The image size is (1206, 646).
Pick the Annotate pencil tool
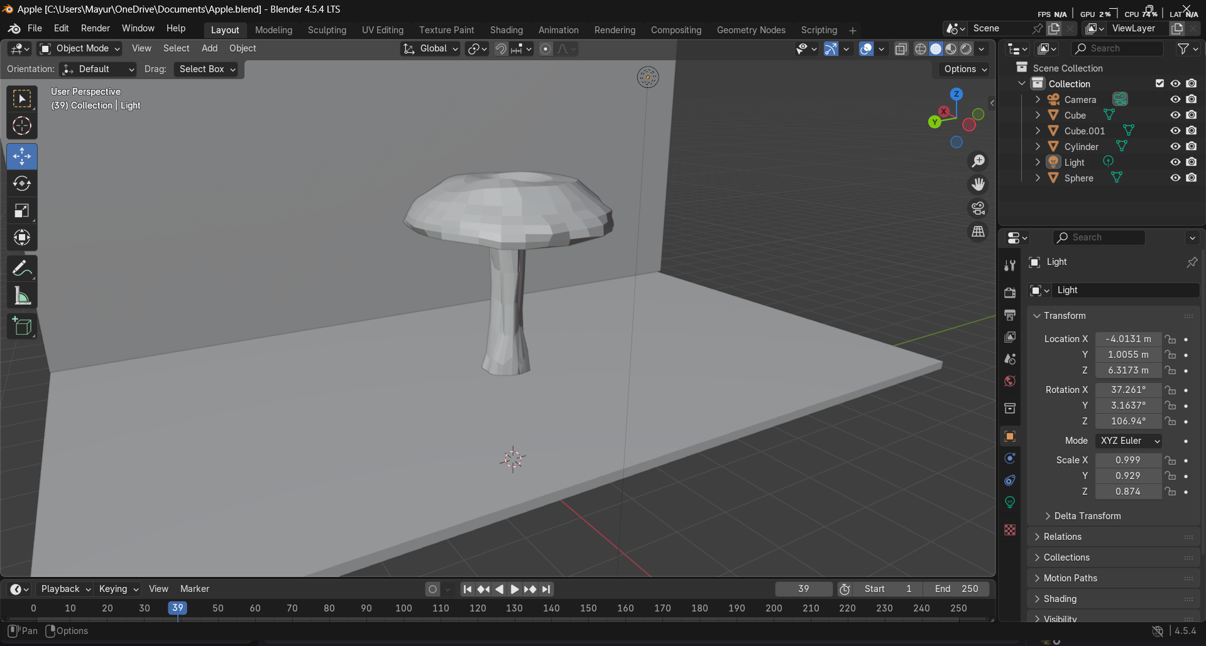[22, 269]
